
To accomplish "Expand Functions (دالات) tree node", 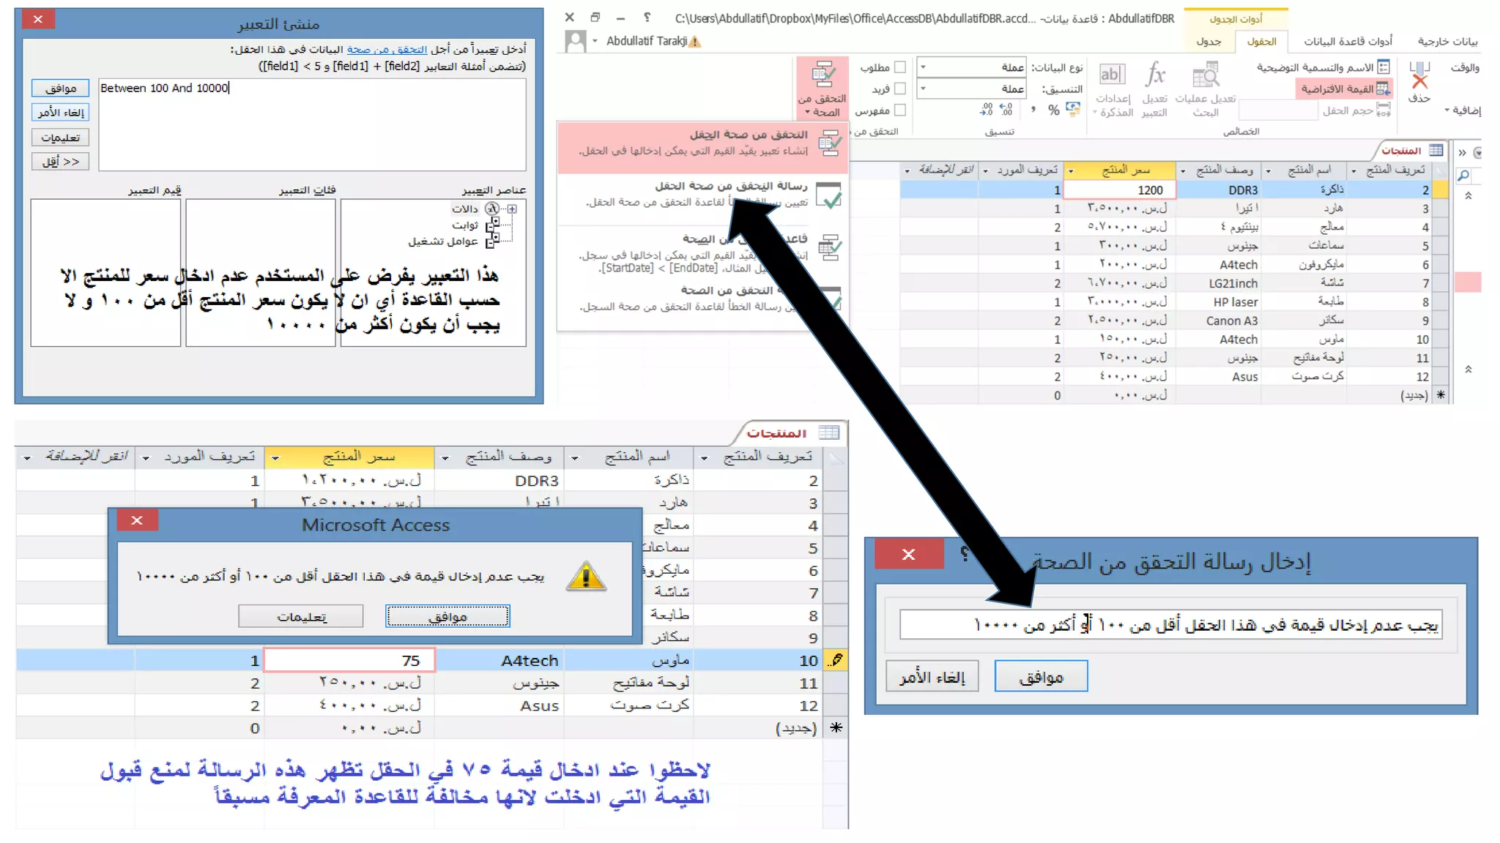I will pos(512,209).
